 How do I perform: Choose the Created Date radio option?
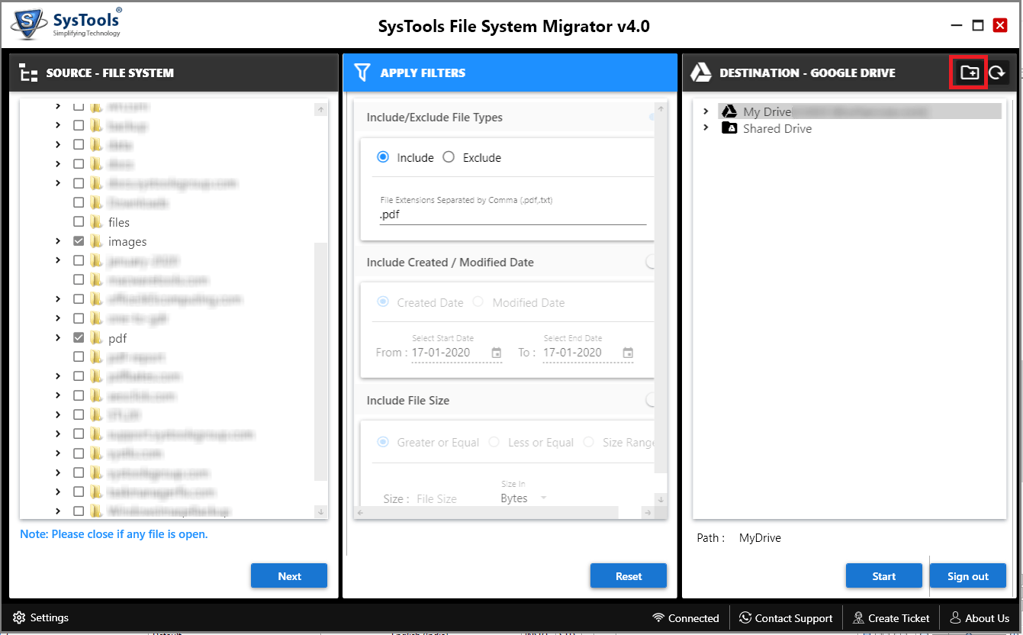(x=384, y=302)
